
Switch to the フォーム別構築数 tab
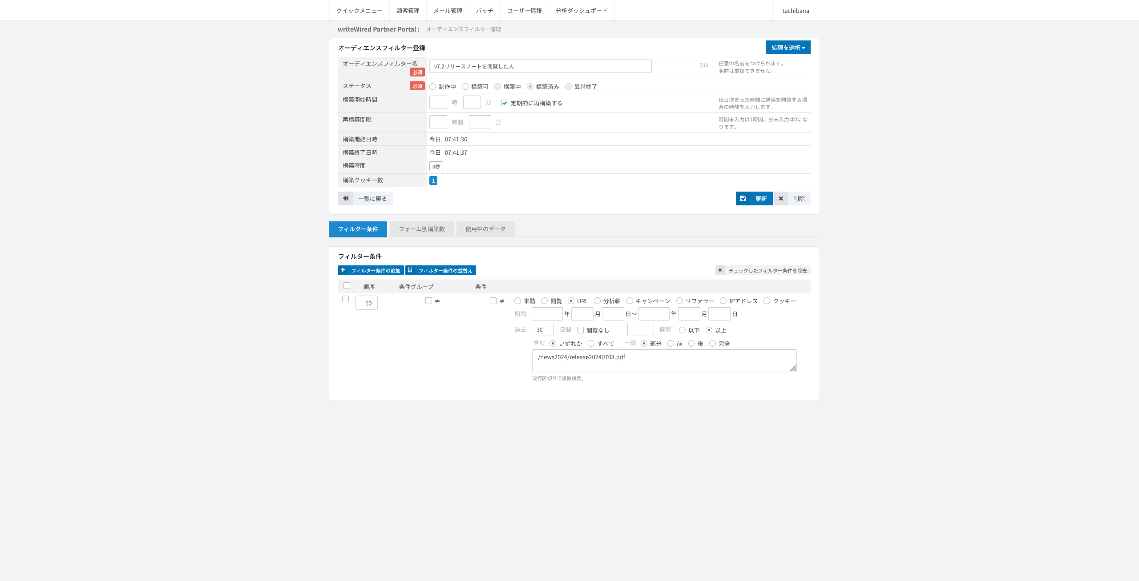[422, 229]
